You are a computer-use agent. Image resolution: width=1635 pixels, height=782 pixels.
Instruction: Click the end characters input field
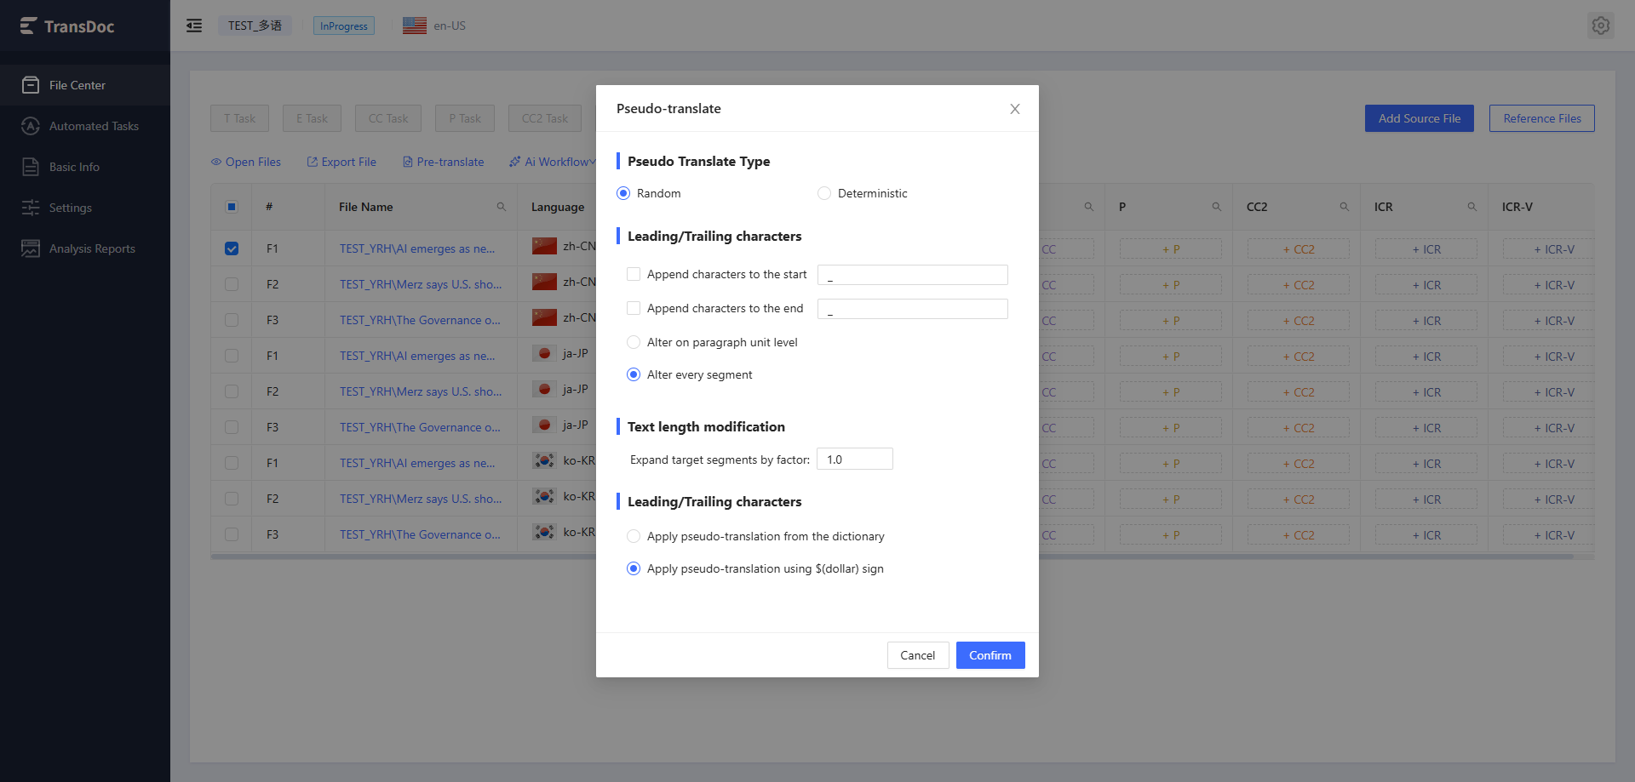pos(913,309)
